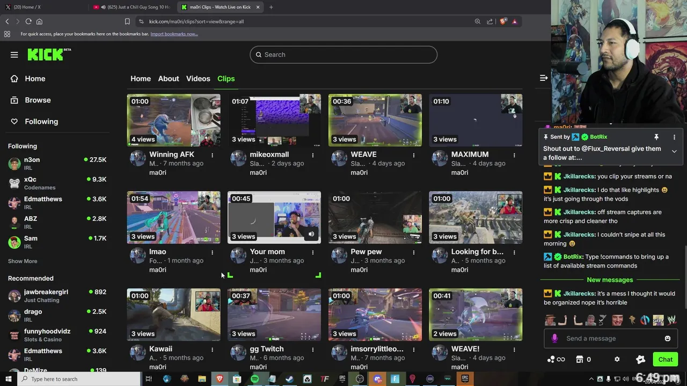The image size is (687, 386).
Task: Insert the WWE emote from quick row
Action: pos(671,320)
